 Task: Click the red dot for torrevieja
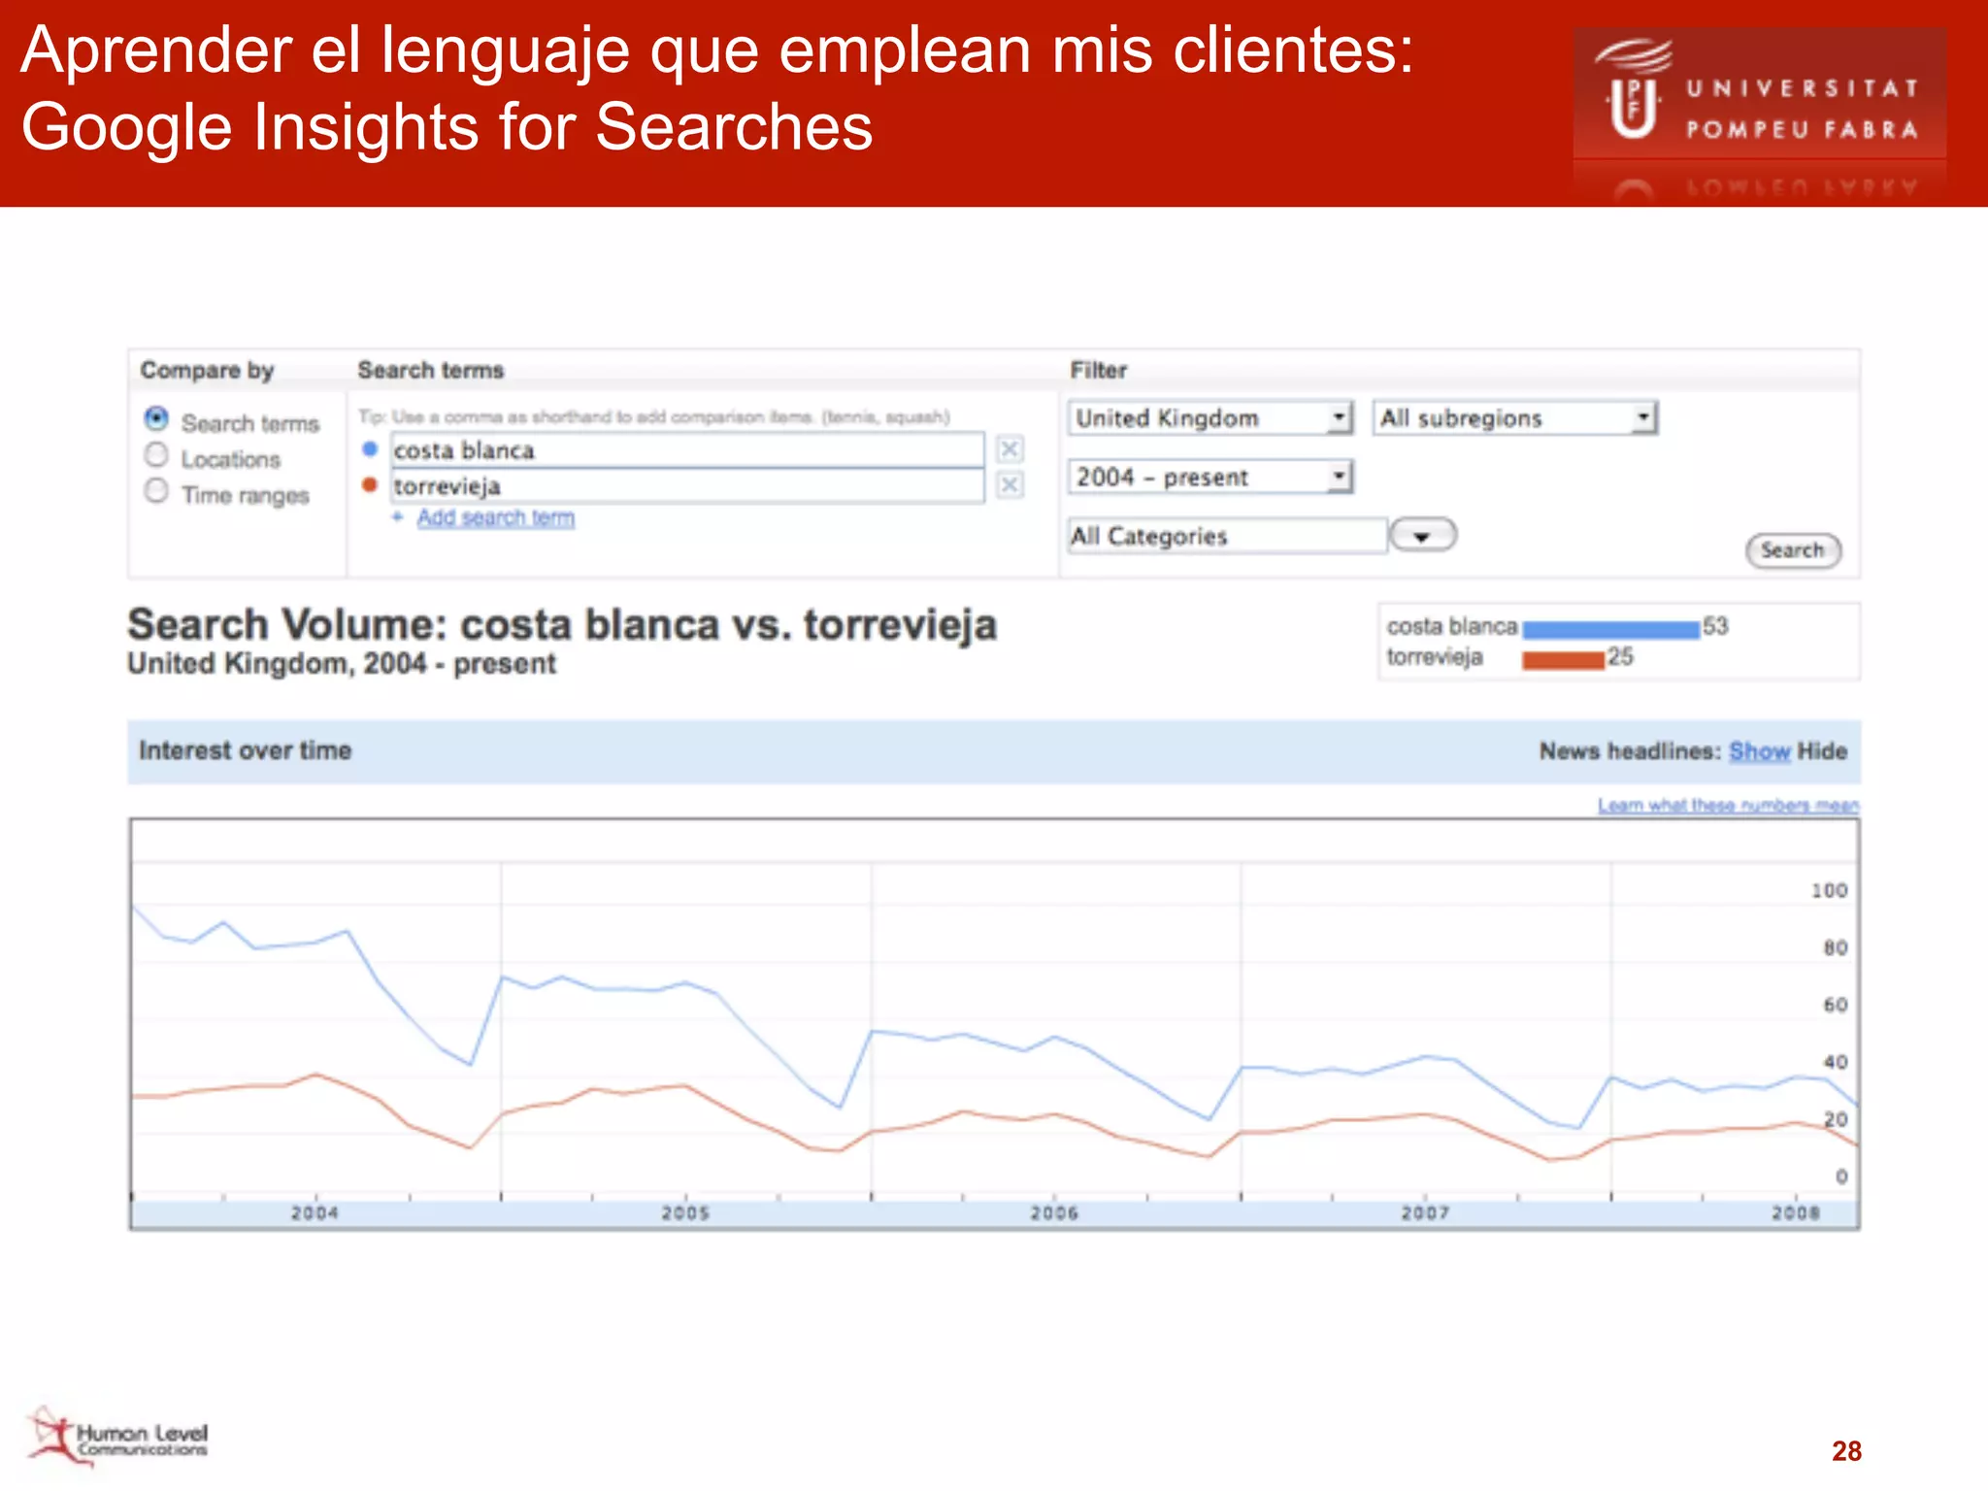[x=370, y=484]
